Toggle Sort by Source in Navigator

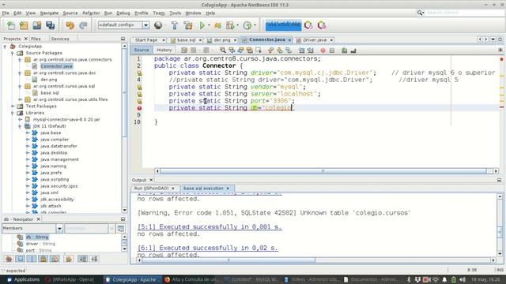(94, 259)
